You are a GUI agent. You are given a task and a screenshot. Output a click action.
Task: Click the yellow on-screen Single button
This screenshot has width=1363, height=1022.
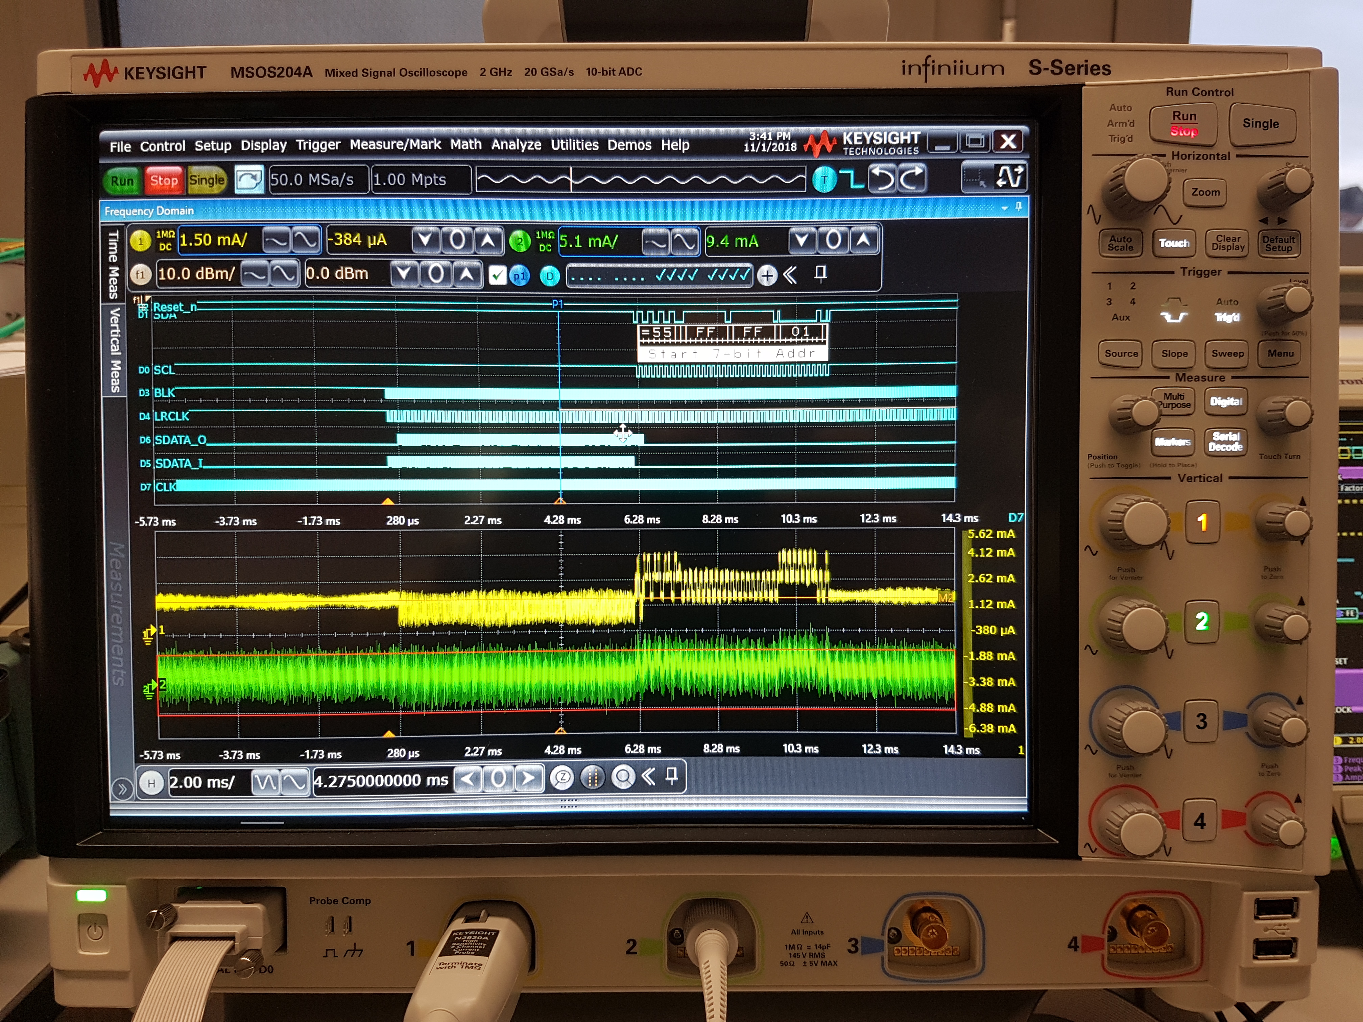[207, 180]
